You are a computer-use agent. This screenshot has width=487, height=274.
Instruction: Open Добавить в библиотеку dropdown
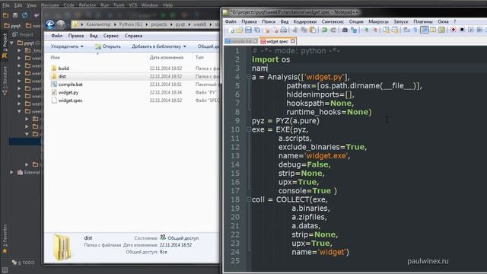coord(159,46)
